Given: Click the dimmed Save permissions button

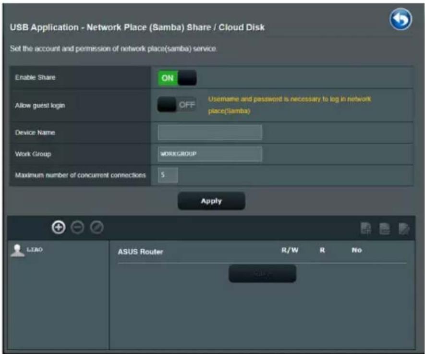Looking at the screenshot, I should [262, 273].
